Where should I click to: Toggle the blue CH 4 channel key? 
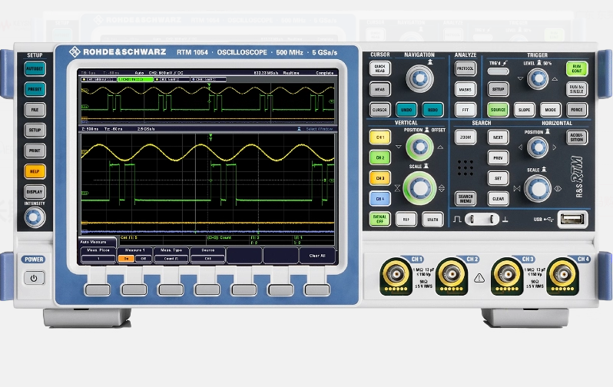(x=379, y=199)
